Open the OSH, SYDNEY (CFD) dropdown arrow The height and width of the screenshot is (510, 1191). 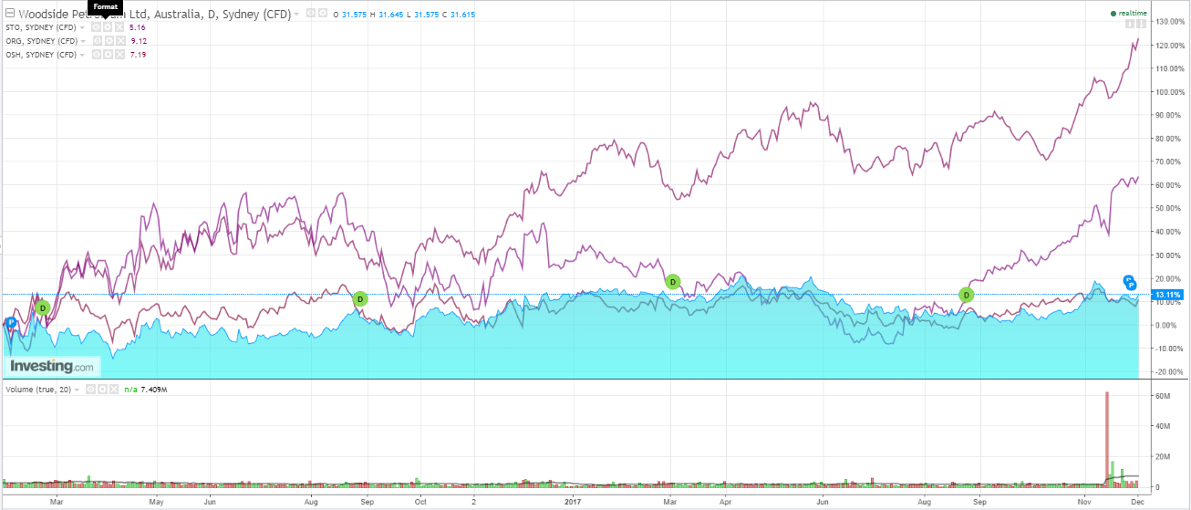tap(82, 55)
